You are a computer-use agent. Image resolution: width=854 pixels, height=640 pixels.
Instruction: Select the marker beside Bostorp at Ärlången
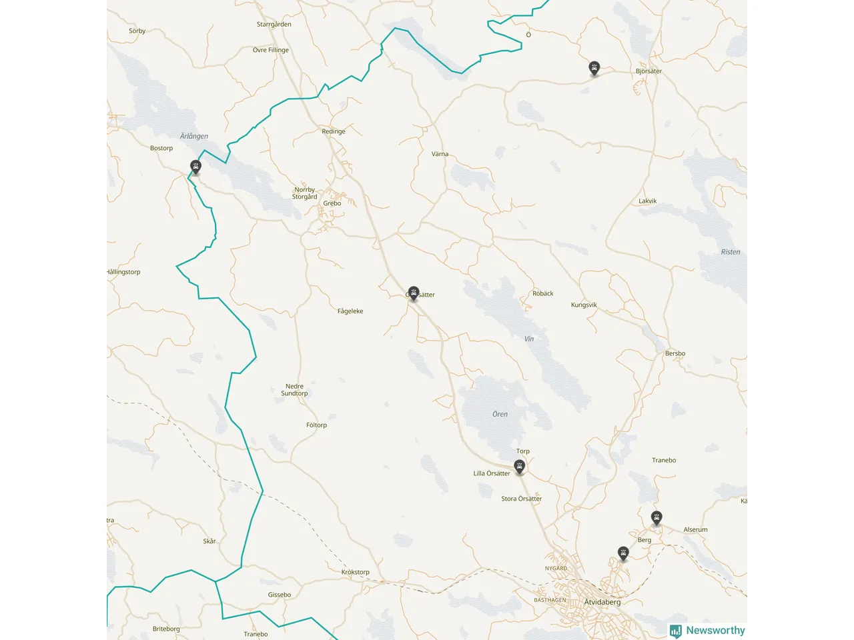click(195, 167)
